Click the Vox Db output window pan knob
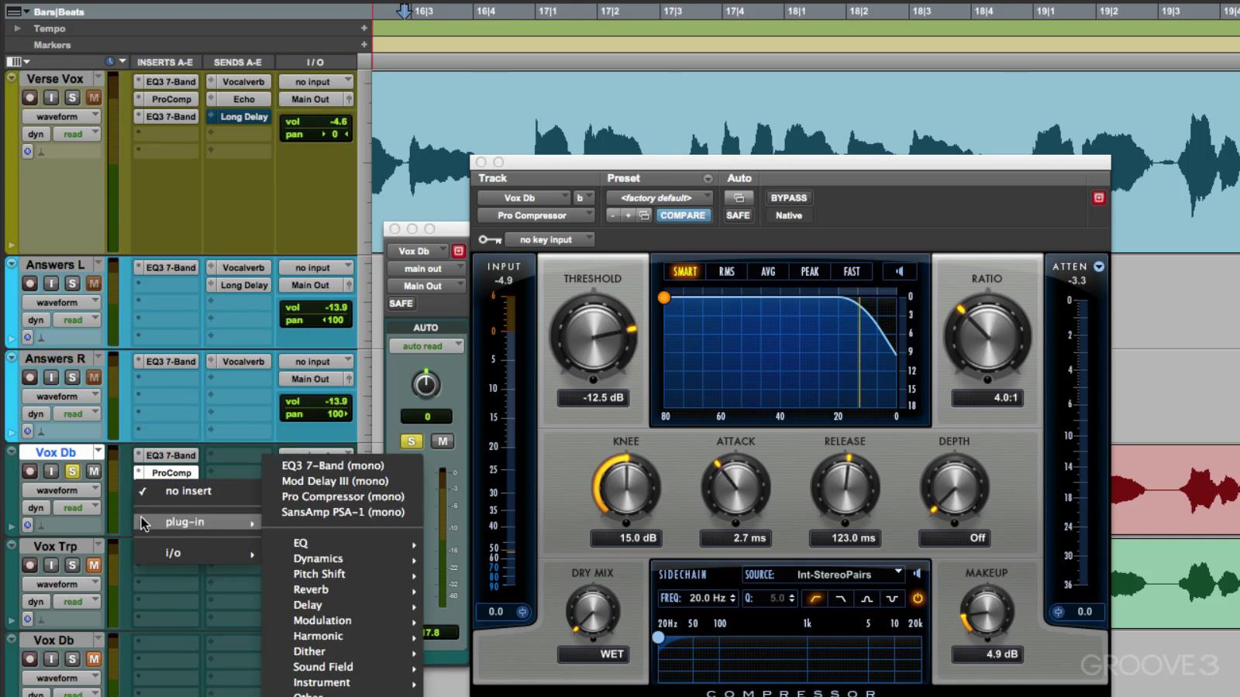 point(425,385)
